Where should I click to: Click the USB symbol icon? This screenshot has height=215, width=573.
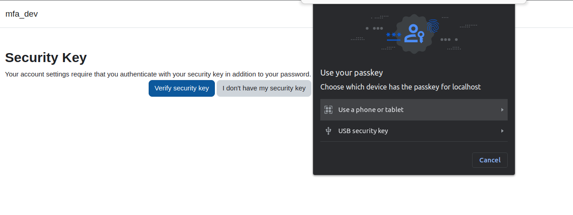click(328, 131)
